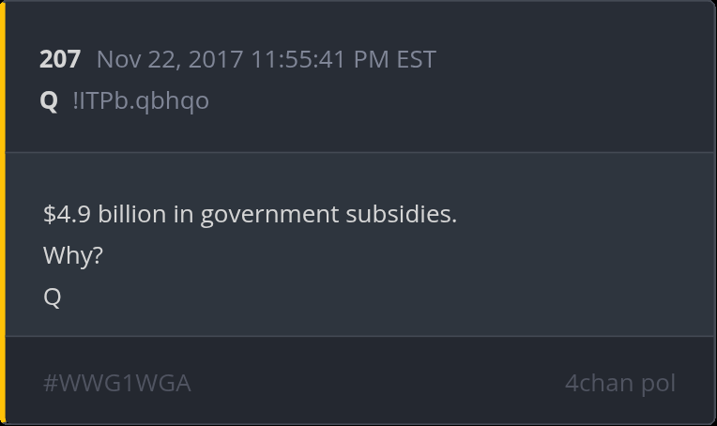Click the bold Q author name

(49, 101)
